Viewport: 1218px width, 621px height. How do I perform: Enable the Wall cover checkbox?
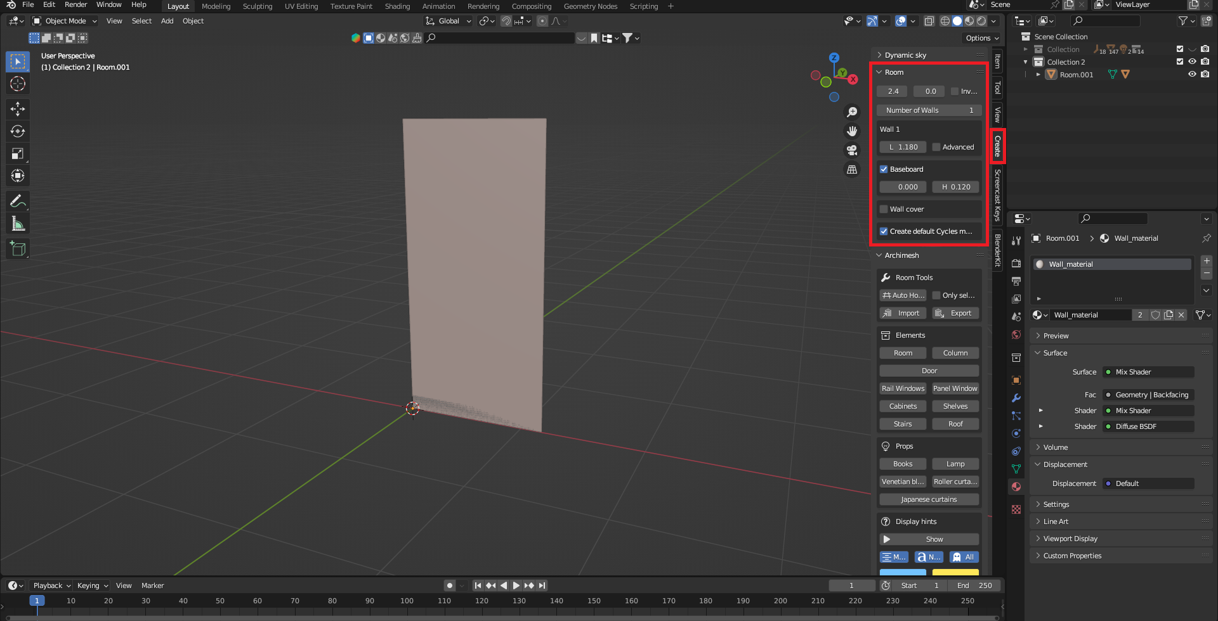point(884,209)
